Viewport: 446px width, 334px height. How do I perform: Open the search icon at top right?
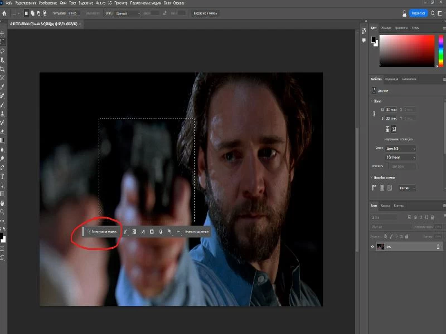[433, 13]
